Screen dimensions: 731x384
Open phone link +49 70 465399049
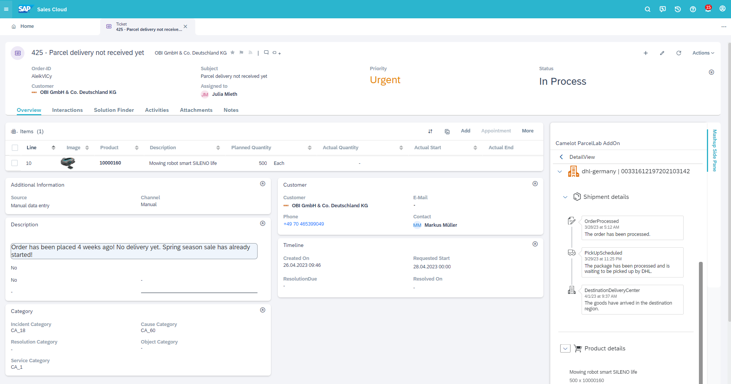tap(303, 224)
